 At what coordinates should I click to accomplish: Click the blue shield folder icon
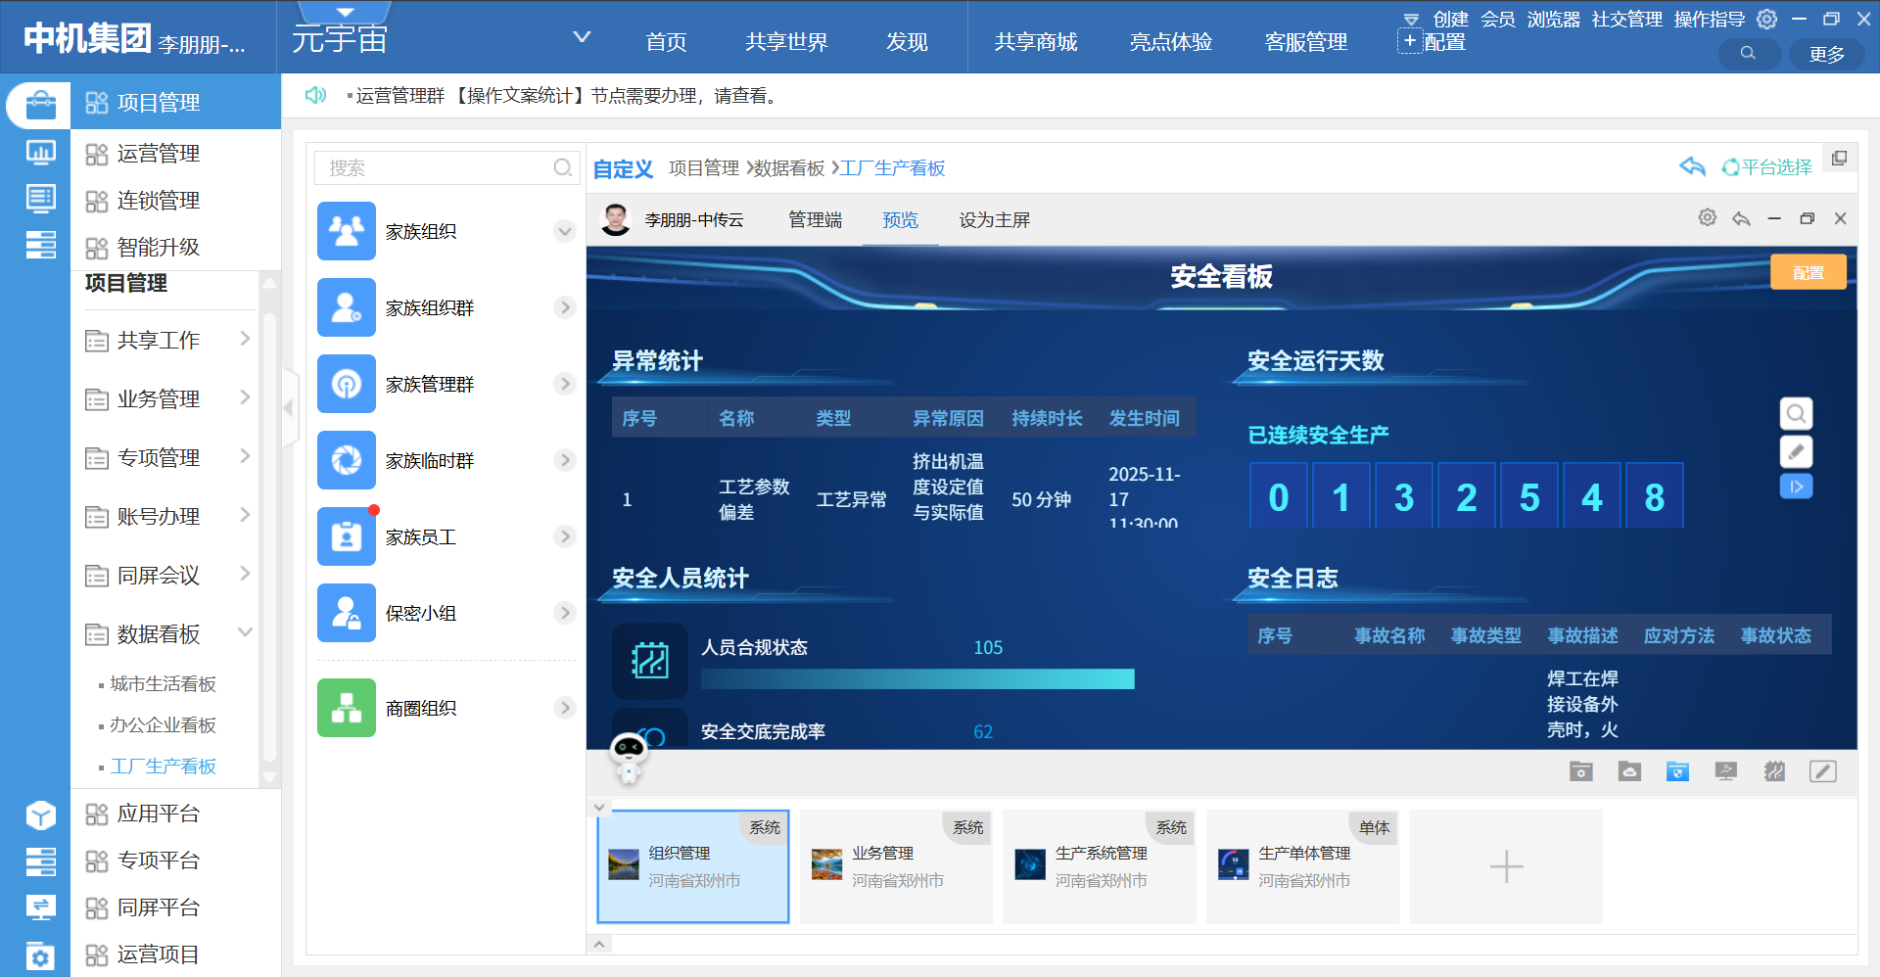click(1677, 771)
